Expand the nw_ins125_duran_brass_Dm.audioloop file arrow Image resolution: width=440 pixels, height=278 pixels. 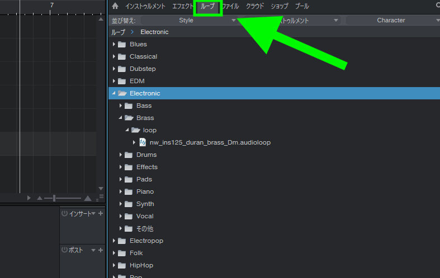(x=134, y=143)
